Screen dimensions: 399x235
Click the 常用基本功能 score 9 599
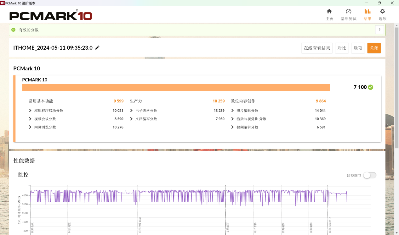pos(119,101)
